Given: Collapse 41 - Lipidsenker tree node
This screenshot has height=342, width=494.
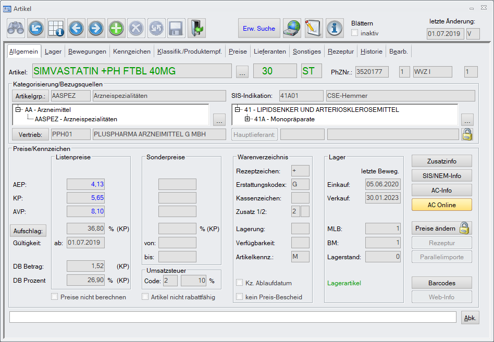Looking at the screenshot, I should coord(238,110).
